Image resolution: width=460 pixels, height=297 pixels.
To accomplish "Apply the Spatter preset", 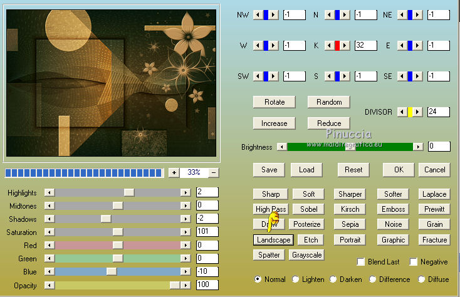I will [x=269, y=255].
